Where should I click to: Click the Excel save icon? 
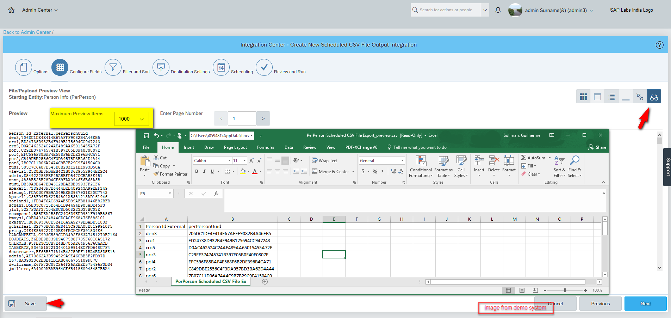(x=146, y=135)
